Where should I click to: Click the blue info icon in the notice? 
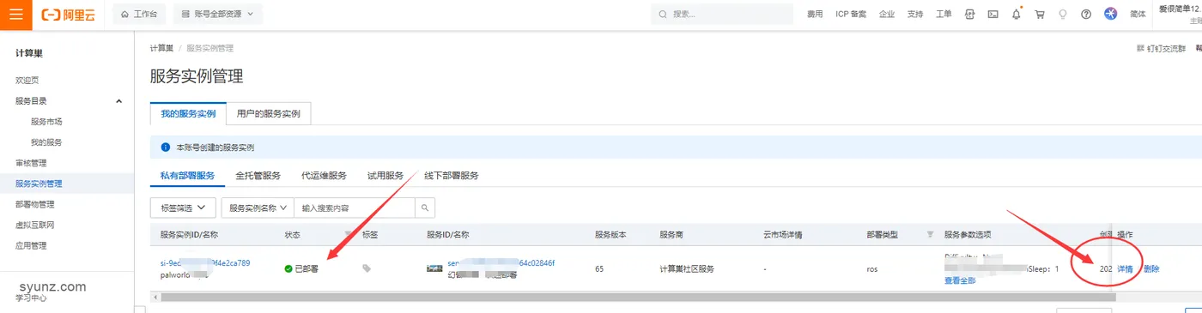point(167,147)
